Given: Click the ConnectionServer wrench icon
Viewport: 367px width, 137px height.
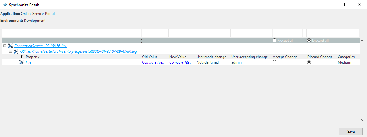Looking at the screenshot, I should click(x=10, y=46).
